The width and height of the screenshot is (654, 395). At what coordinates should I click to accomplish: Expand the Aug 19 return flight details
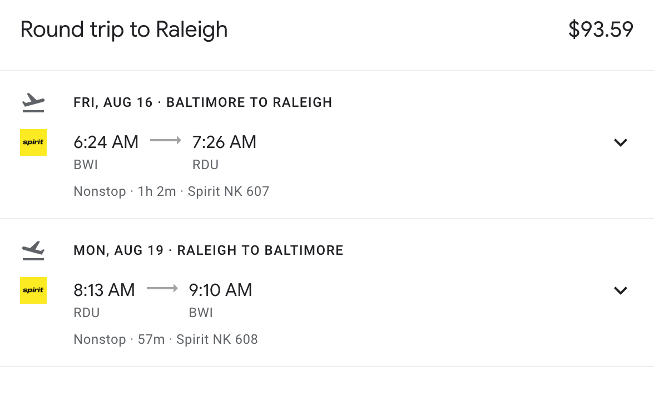[620, 290]
